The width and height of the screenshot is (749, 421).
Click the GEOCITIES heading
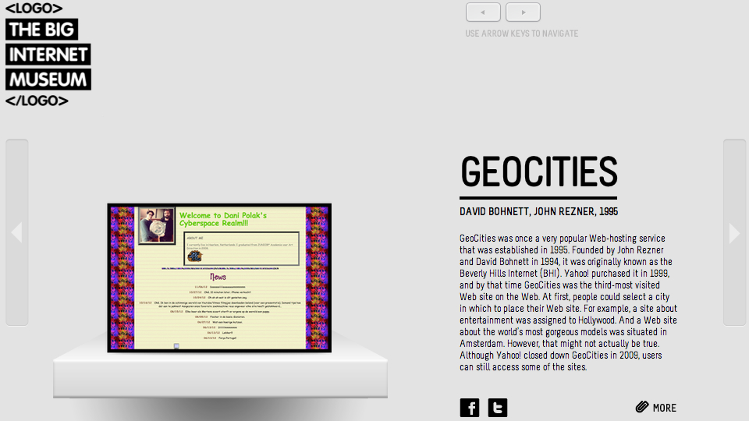pyautogui.click(x=538, y=172)
